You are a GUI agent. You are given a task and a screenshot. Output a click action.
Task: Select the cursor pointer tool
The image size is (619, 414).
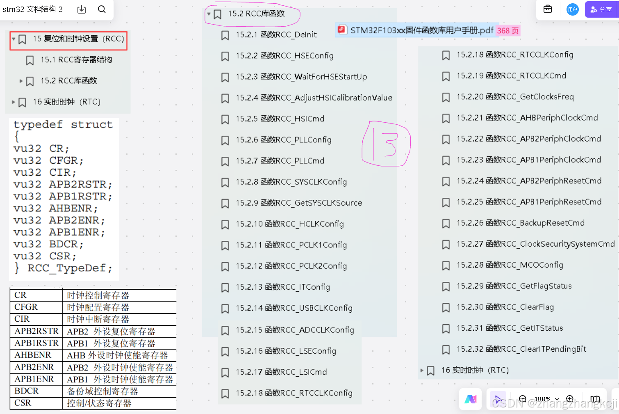(x=498, y=399)
